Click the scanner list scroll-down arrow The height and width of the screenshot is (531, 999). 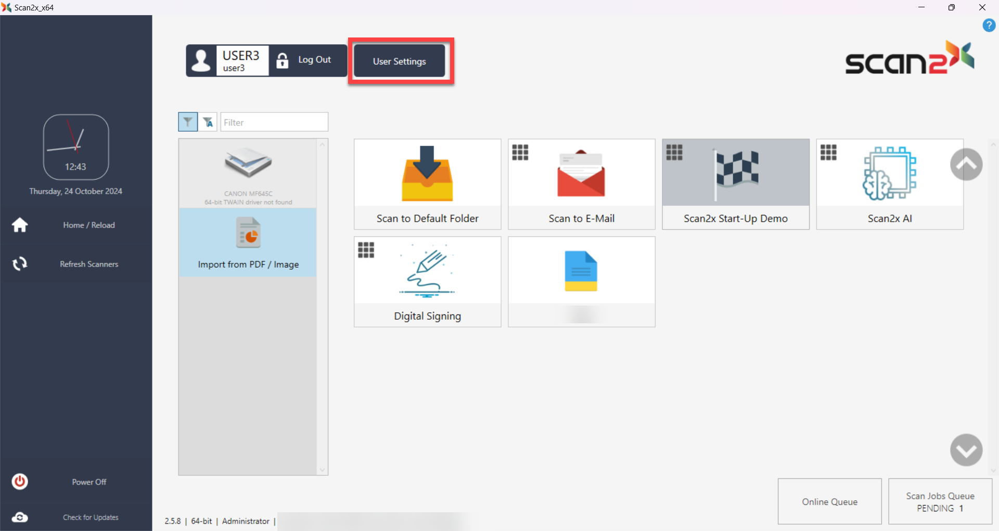tap(322, 470)
